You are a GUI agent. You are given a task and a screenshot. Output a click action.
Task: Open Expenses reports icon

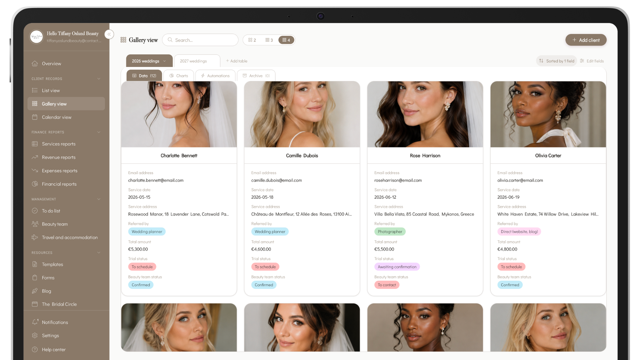pyautogui.click(x=35, y=171)
